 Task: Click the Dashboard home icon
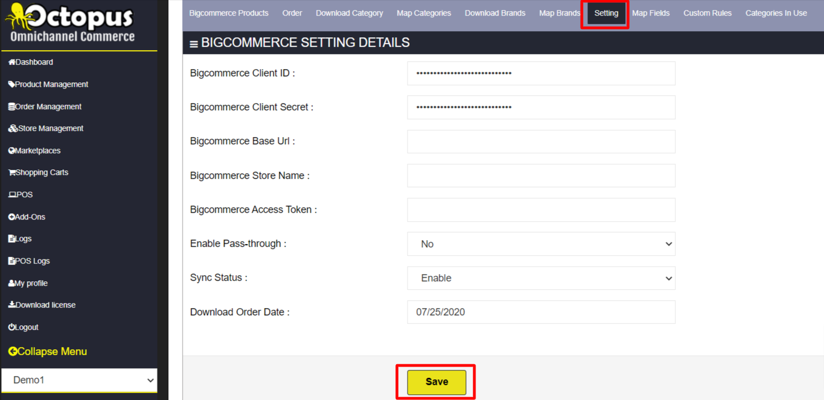pyautogui.click(x=12, y=62)
